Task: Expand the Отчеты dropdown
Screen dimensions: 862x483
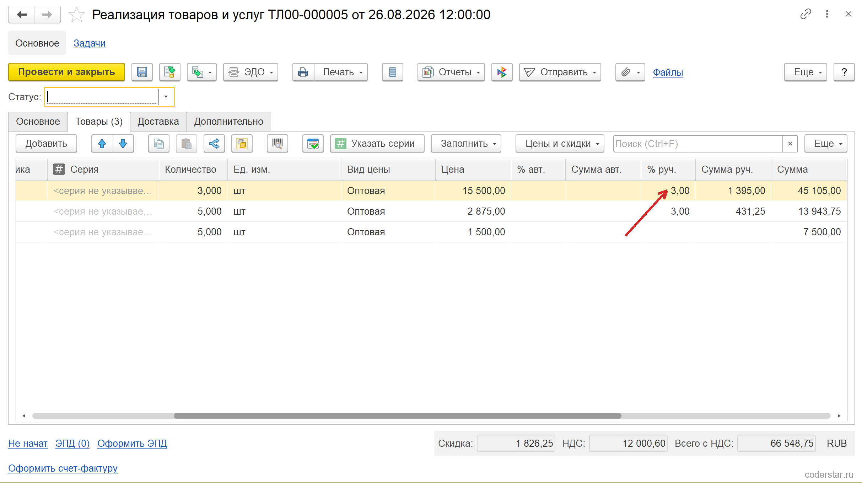Action: pos(451,72)
